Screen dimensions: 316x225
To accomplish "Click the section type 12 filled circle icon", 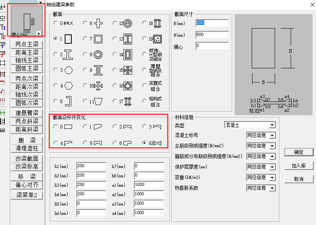I will pos(128,23).
